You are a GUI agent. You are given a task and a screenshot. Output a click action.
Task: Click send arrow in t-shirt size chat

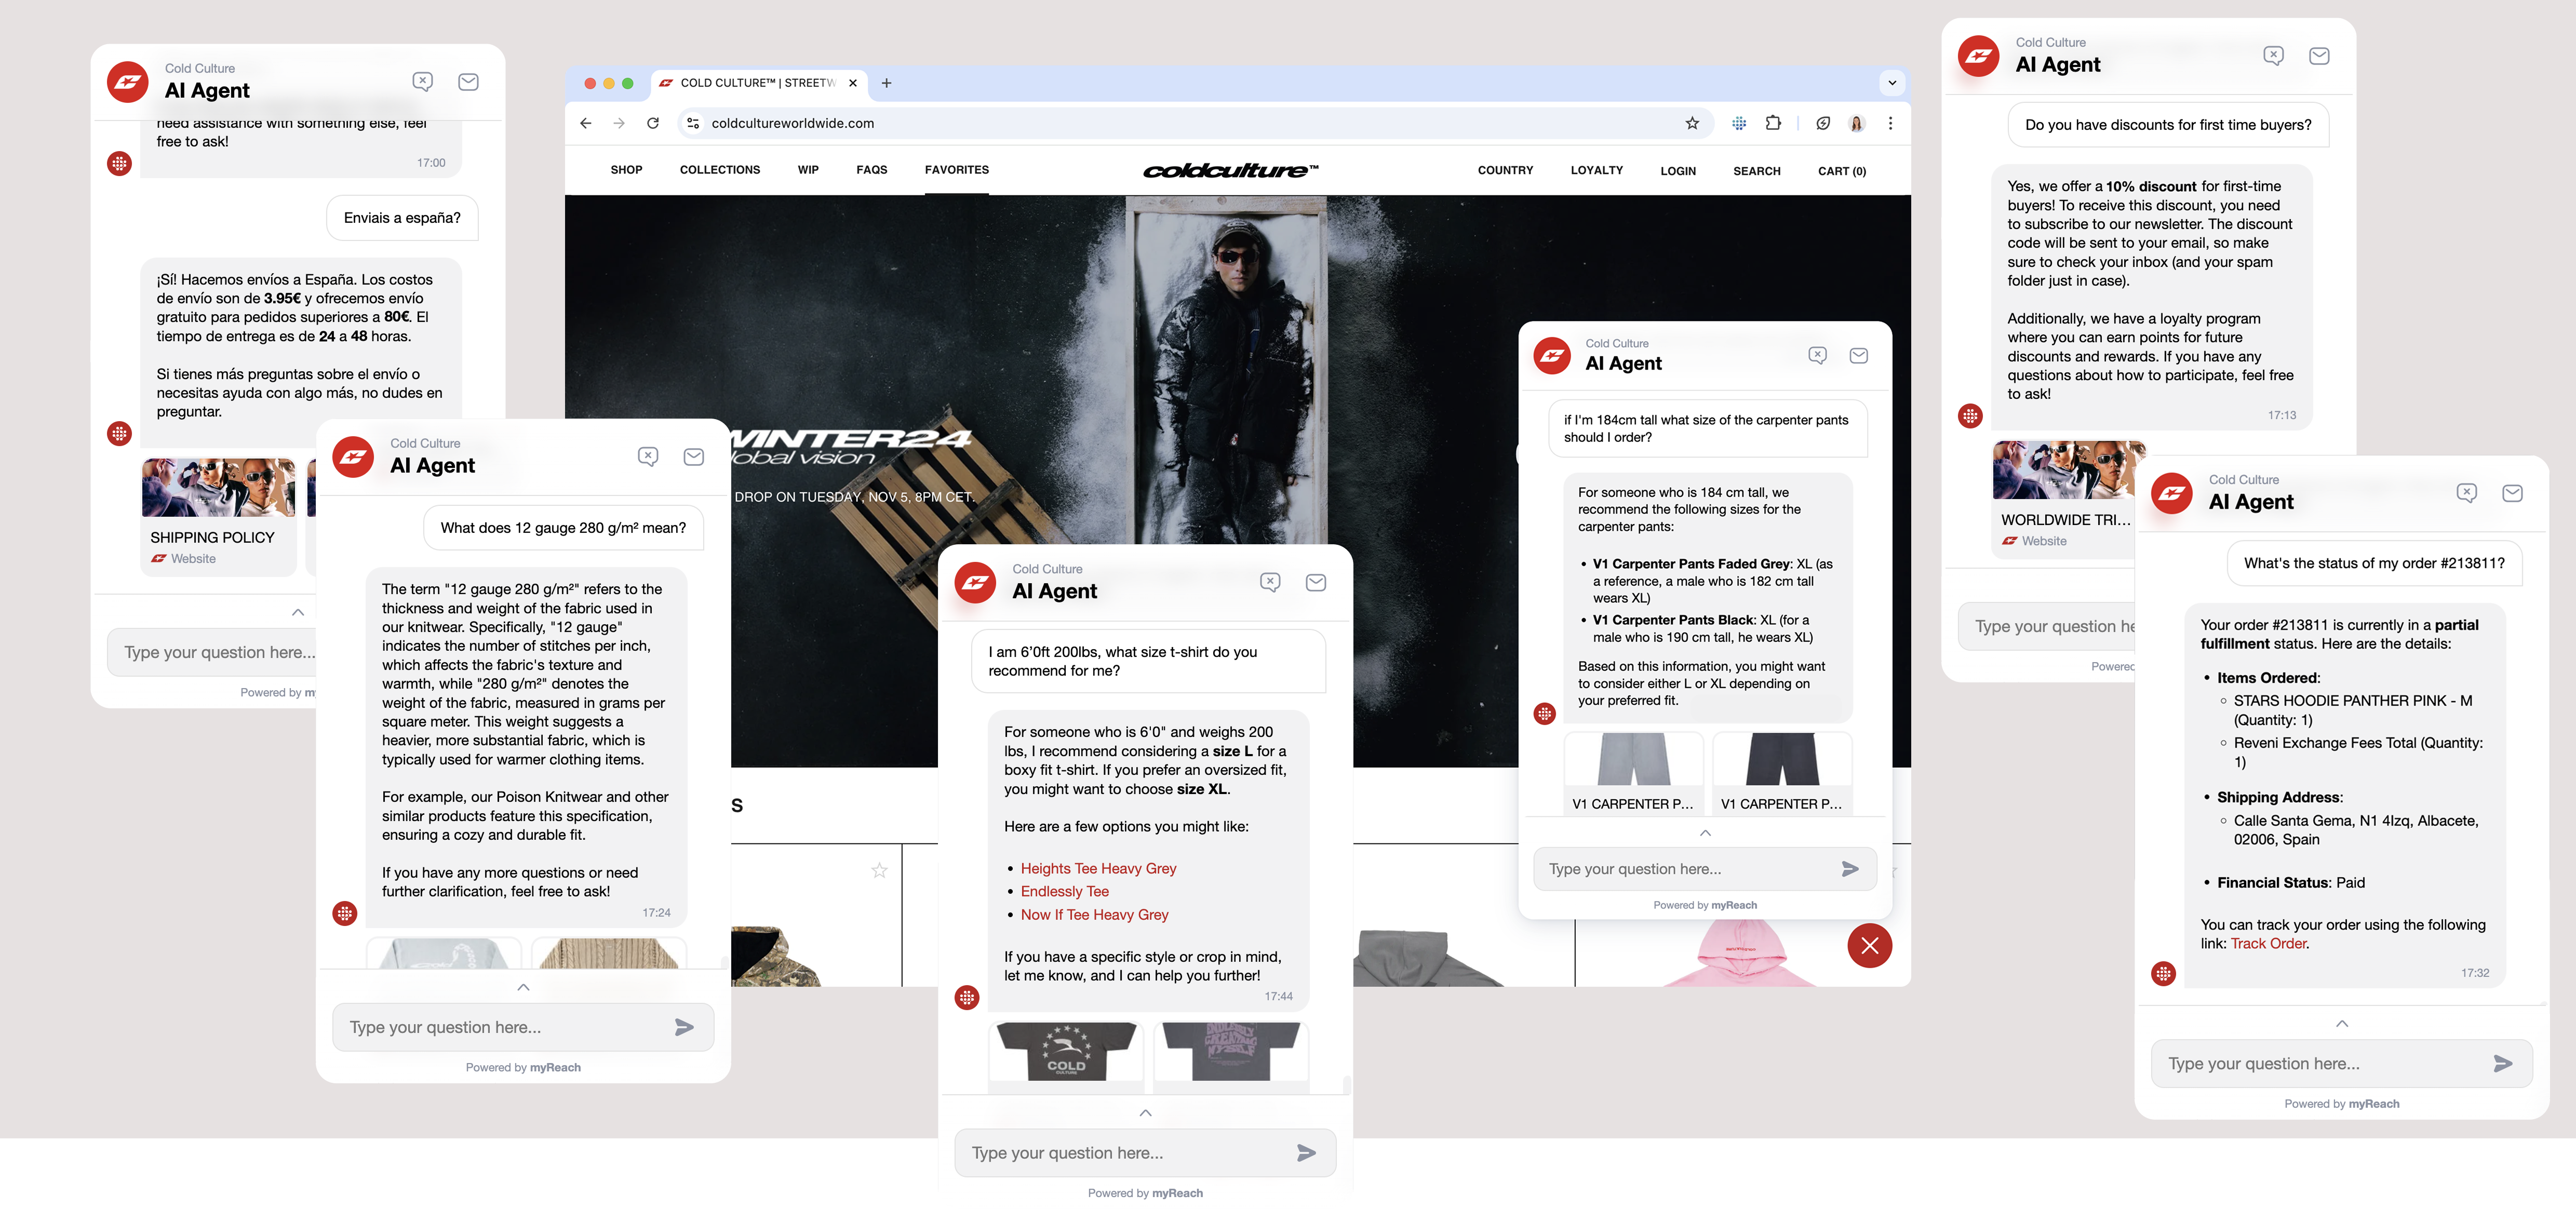click(x=1306, y=1153)
